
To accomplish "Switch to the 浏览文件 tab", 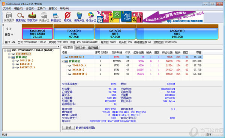I will pos(81,47).
